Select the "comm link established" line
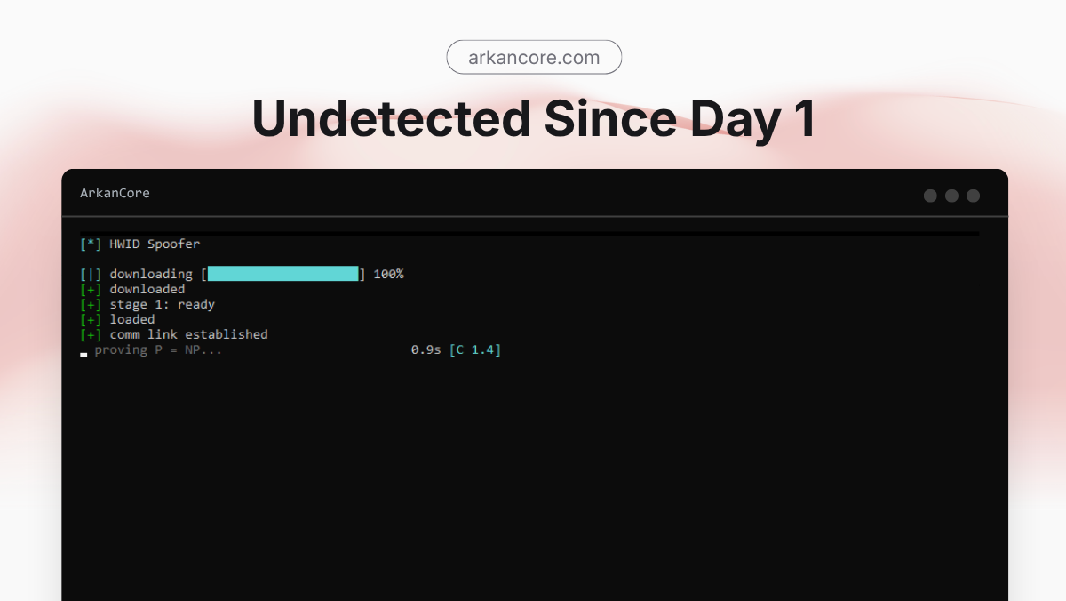 pos(188,334)
